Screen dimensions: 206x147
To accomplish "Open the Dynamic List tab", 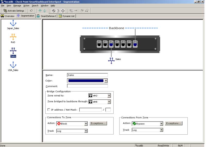I will [x=67, y=16].
